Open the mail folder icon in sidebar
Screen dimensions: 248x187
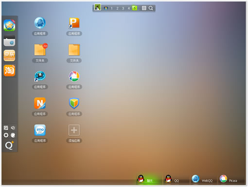tap(9, 40)
